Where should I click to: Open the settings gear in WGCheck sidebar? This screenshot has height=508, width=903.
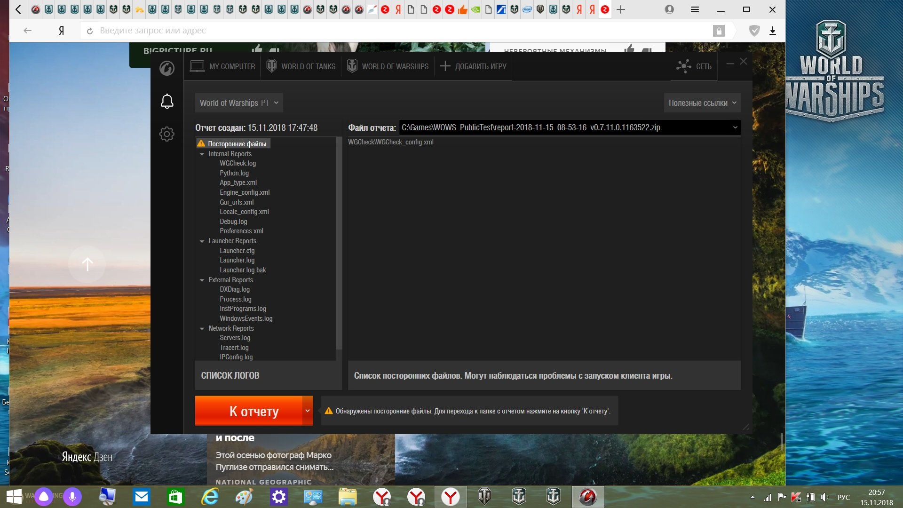click(x=167, y=134)
